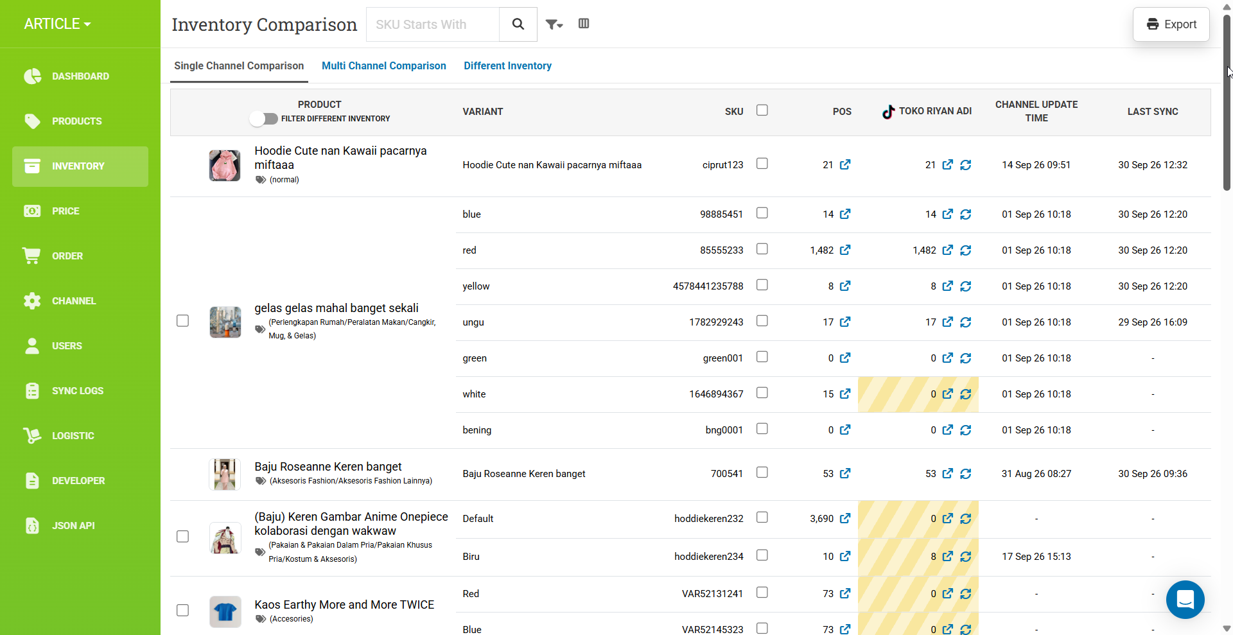
Task: Open POS link for white variant
Action: (x=845, y=394)
